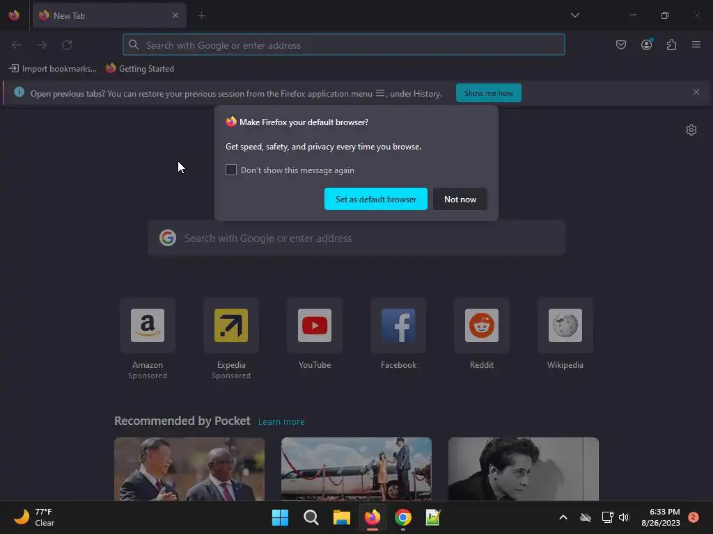Viewport: 713px width, 534px height.
Task: Click the Firefox View icon left of tabs
Action: [14, 15]
